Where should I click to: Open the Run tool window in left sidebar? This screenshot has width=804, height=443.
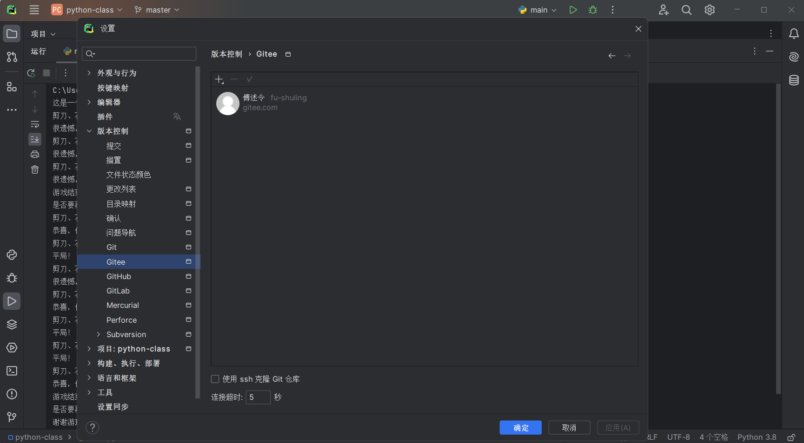click(12, 301)
